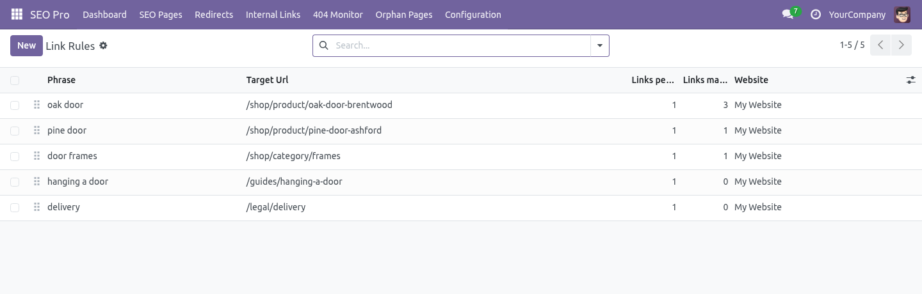Viewport: 922px width, 294px height.
Task: Click links made value 3 in oak door row
Action: 725,105
